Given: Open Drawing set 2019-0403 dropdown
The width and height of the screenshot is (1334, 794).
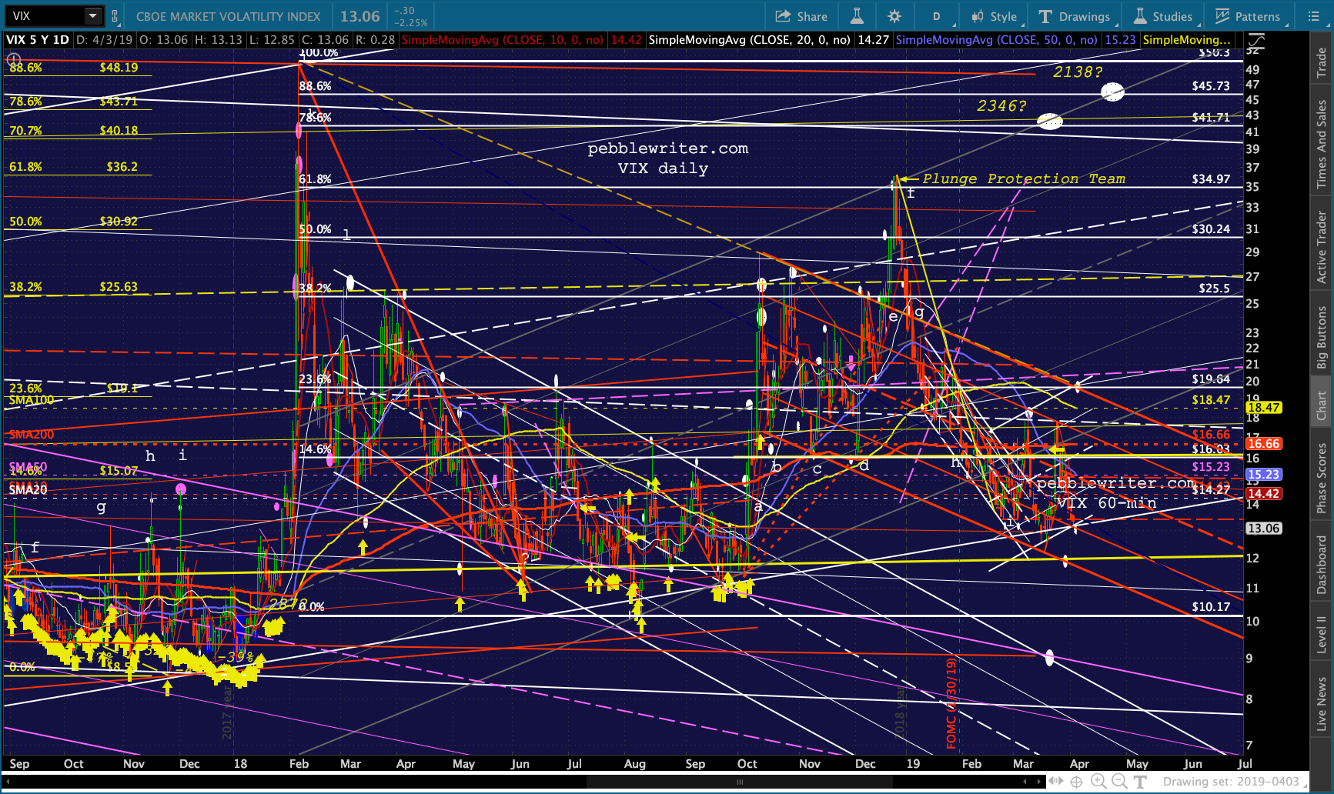Looking at the screenshot, I should click(1235, 782).
